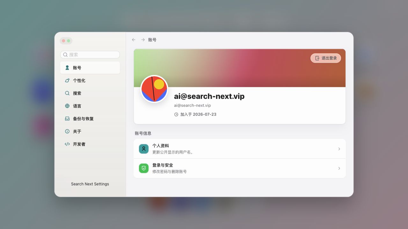Open the 个性化 settings section
The width and height of the screenshot is (408, 229).
click(x=90, y=80)
